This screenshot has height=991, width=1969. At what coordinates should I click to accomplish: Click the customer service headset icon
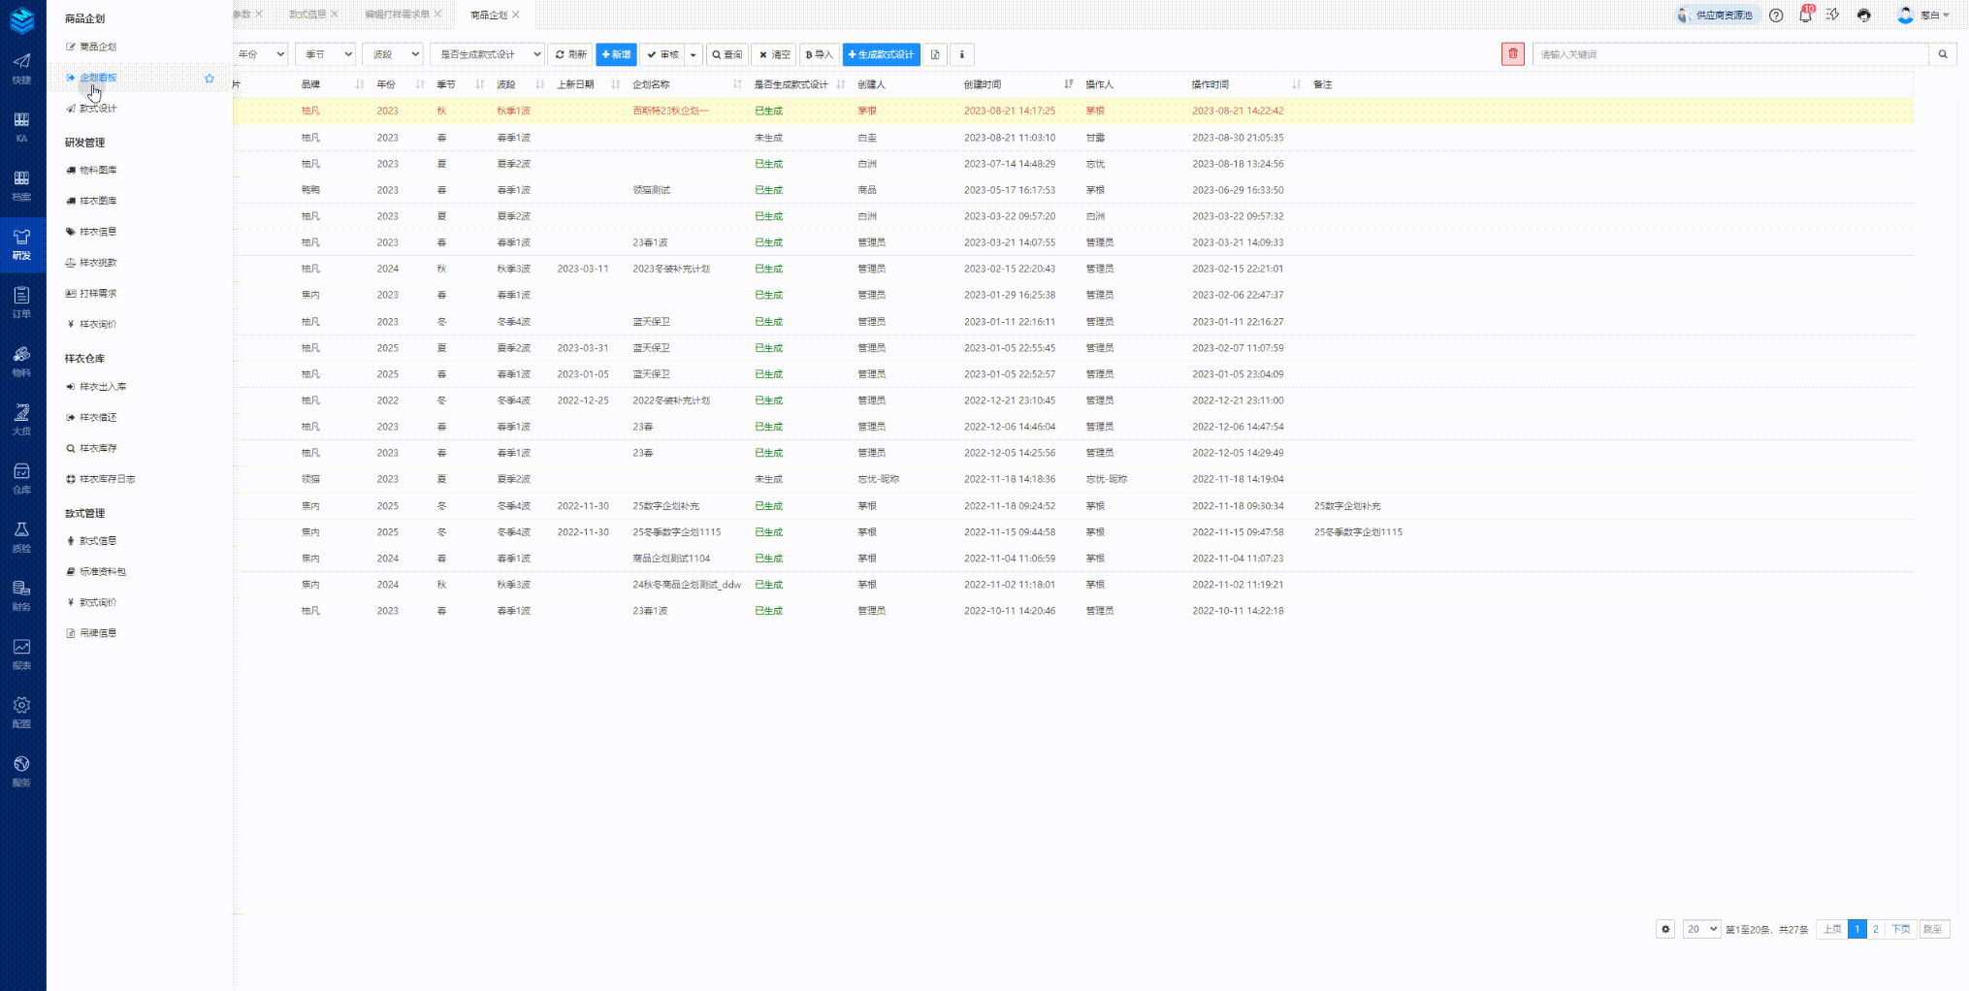point(1863,16)
